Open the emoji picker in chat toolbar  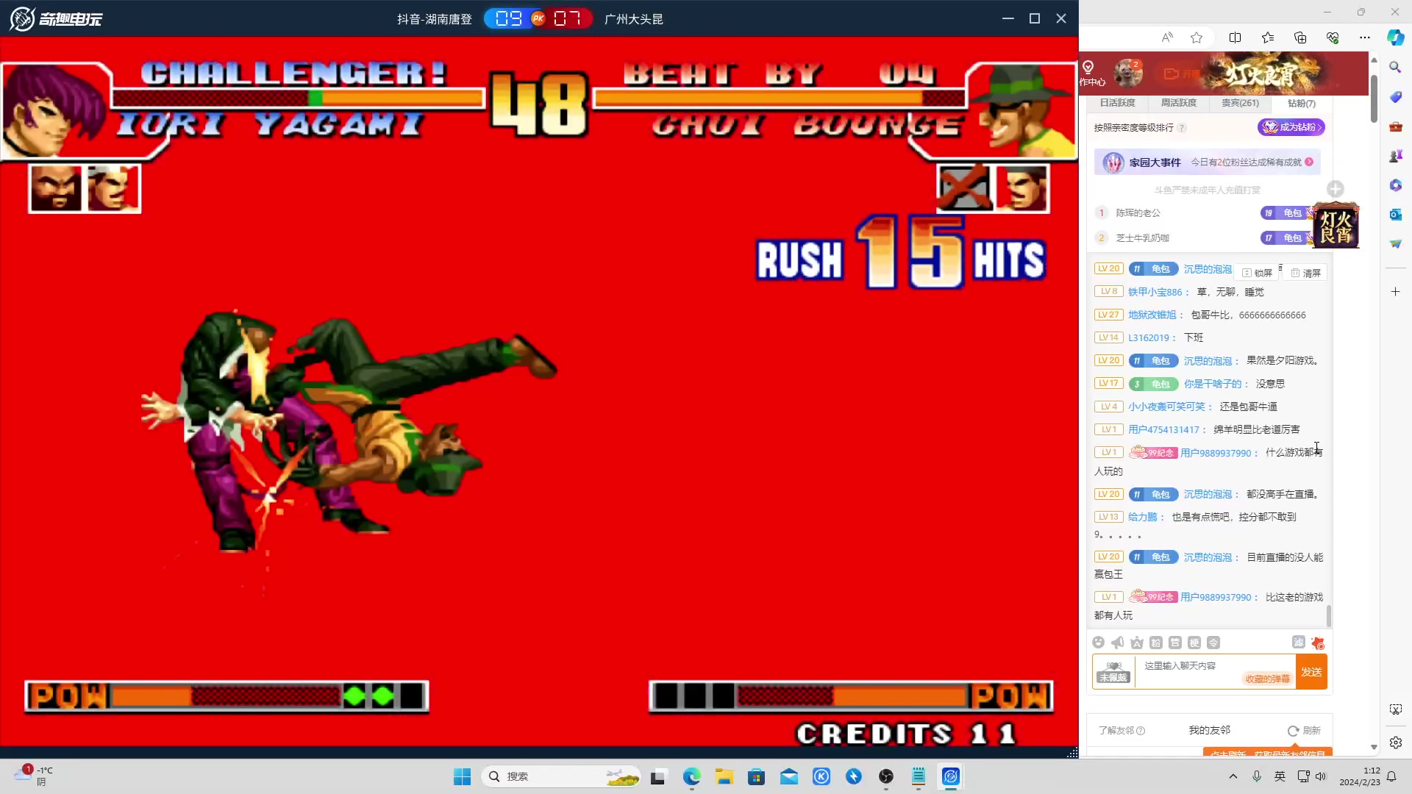pos(1098,643)
